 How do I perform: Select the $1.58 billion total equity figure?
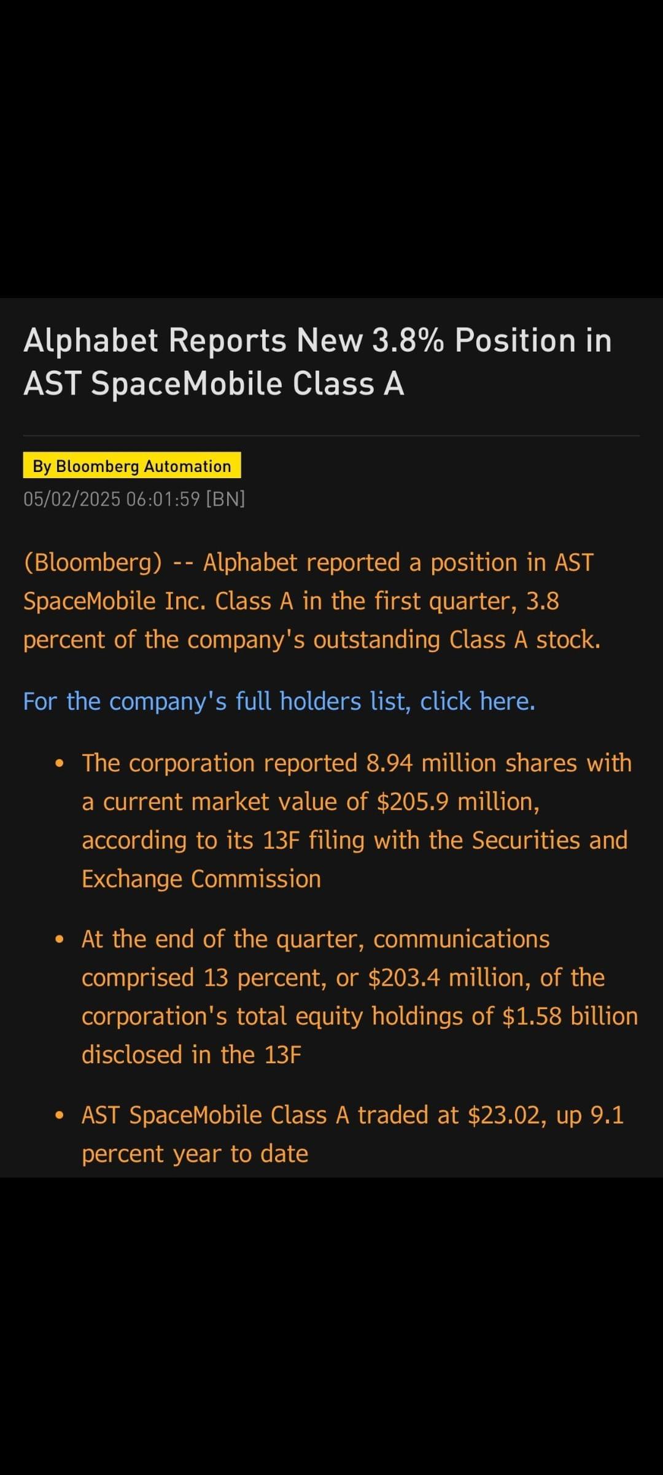pyautogui.click(x=570, y=1017)
